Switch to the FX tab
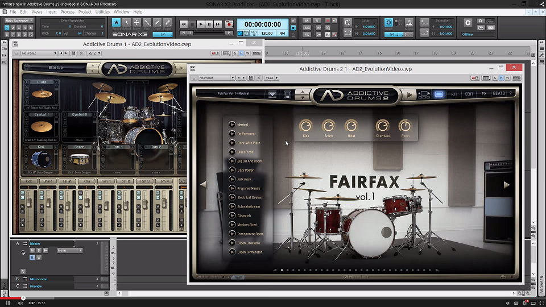This screenshot has height=307, width=546. [x=483, y=94]
